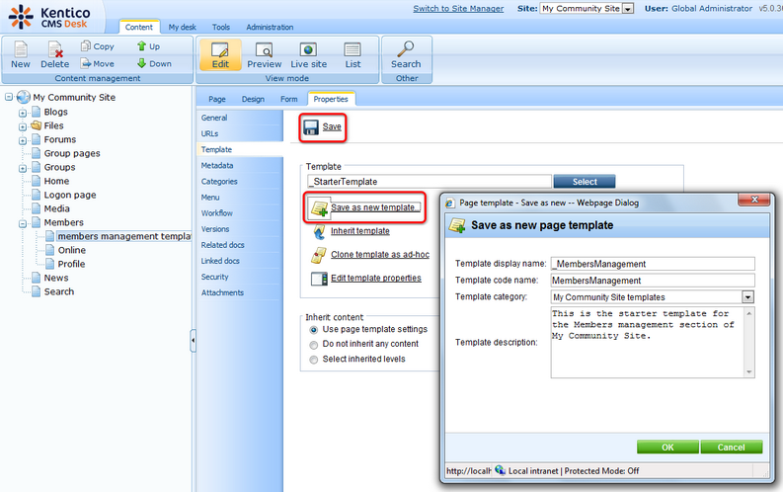The width and height of the screenshot is (783, 492).
Task: Open the Site selector dropdown
Action: point(629,9)
